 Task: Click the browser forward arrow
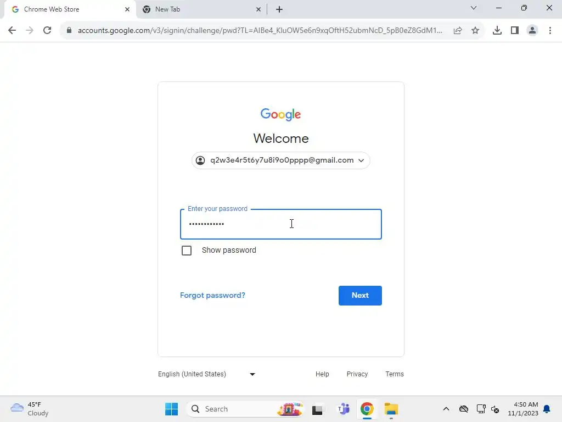(x=30, y=31)
